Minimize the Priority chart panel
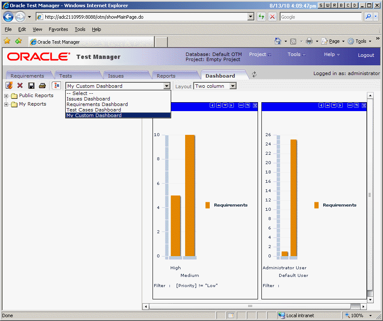Screen dimensions: 383x321 pyautogui.click(x=241, y=105)
